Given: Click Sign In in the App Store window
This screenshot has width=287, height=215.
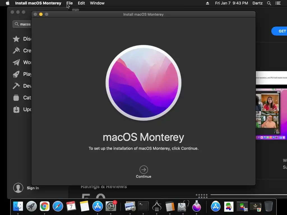Looking at the screenshot, I should pos(33,188).
